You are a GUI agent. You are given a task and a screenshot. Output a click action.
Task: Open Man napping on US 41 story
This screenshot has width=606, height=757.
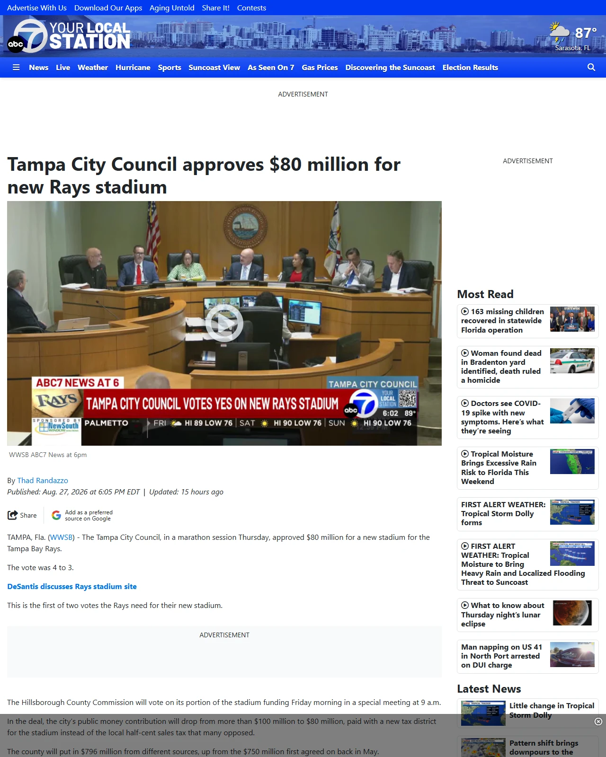501,656
